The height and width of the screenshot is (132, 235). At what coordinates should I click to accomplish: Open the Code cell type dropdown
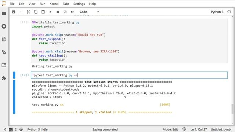pos(89,12)
